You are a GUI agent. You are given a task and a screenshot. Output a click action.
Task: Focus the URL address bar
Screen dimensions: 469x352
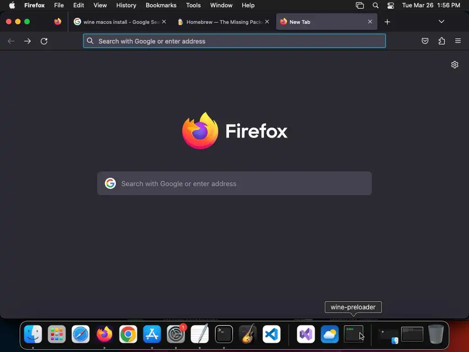pos(234,41)
